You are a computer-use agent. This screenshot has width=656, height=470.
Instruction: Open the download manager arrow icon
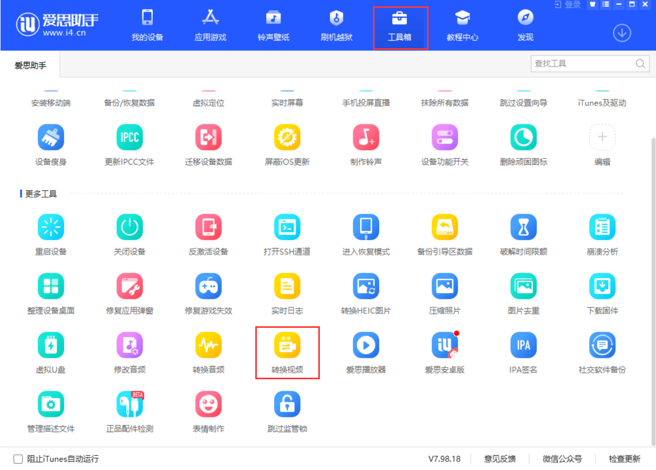coord(622,33)
